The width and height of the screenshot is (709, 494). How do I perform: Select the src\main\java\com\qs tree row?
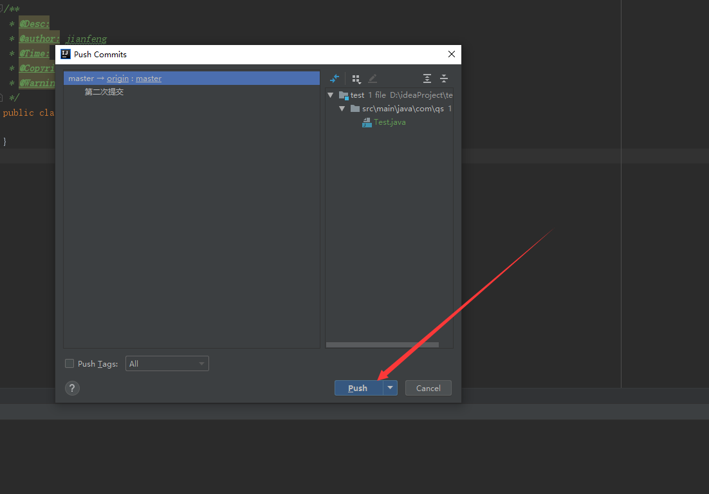tap(389, 109)
